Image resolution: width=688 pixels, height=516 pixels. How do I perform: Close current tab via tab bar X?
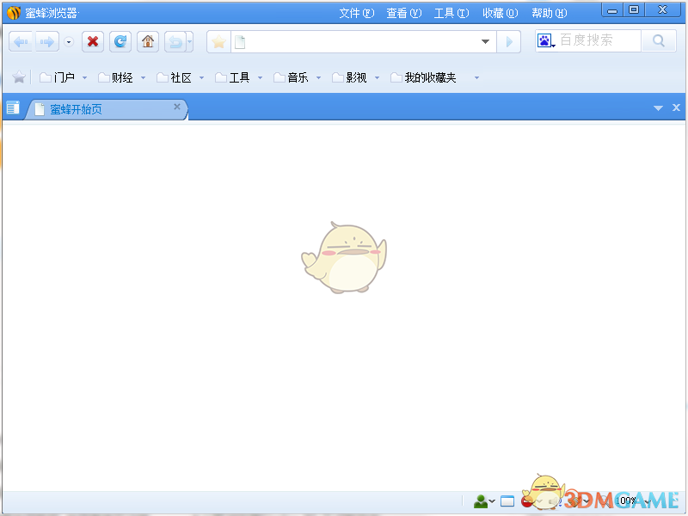coord(676,107)
